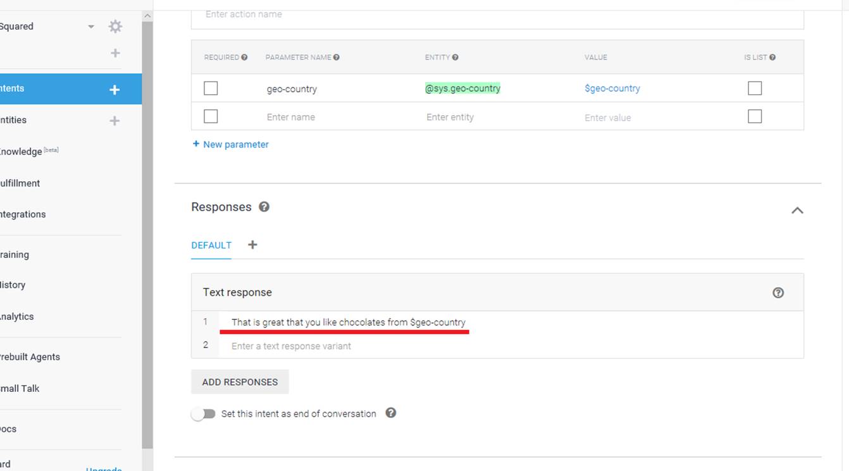Add new entity using Entities plus icon
This screenshot has height=471, width=849.
coord(115,120)
